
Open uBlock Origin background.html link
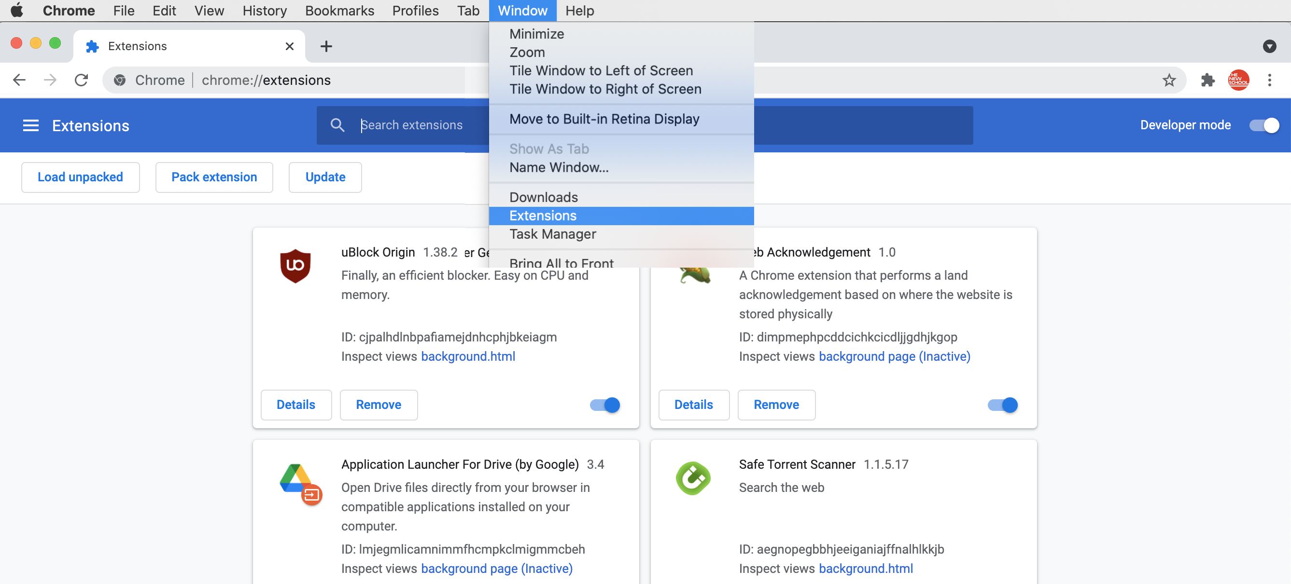pos(467,356)
